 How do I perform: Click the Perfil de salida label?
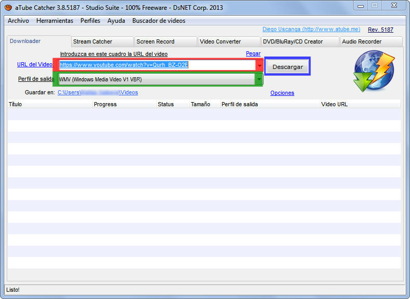36,79
